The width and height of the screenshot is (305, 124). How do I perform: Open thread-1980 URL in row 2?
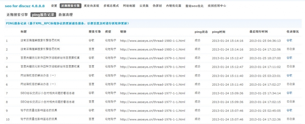click(x=153, y=50)
